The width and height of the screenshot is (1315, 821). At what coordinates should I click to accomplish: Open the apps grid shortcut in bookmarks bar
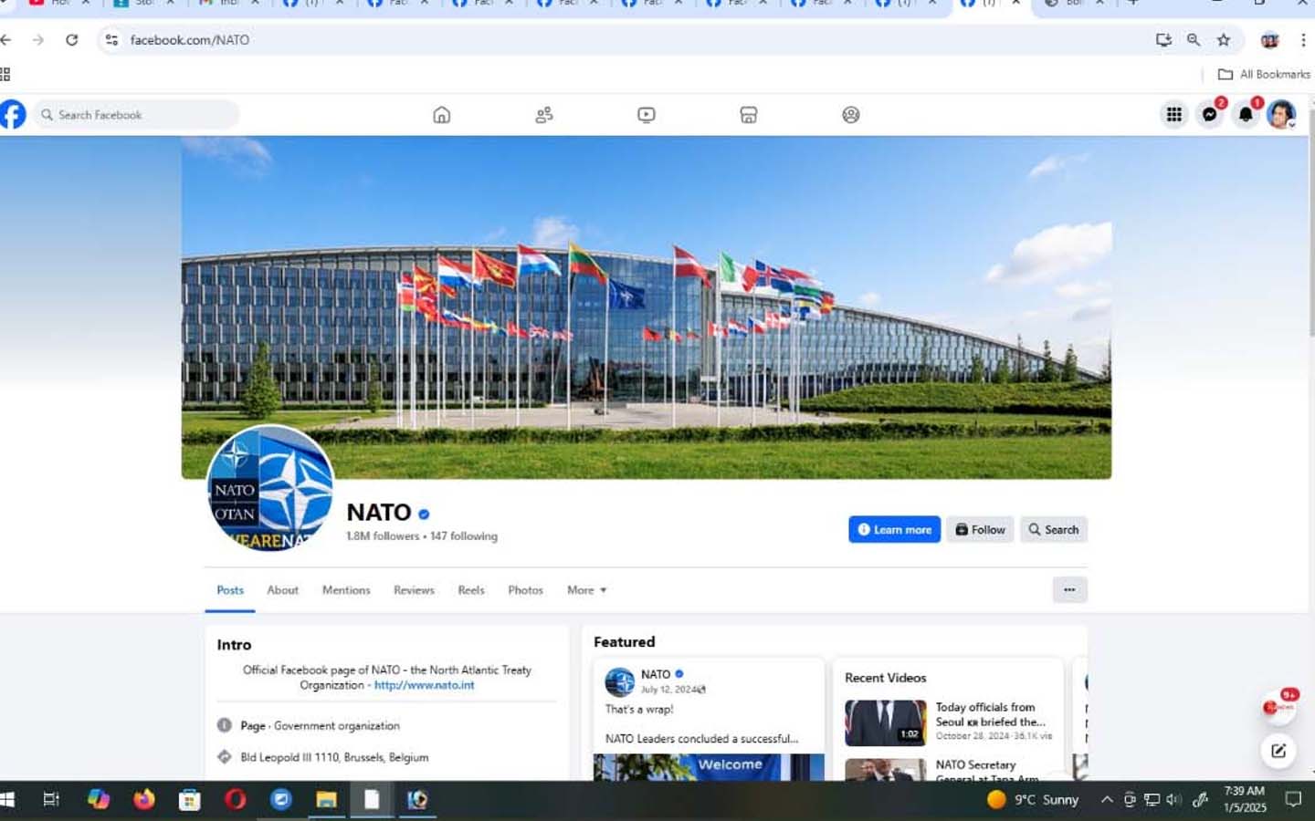tap(5, 74)
